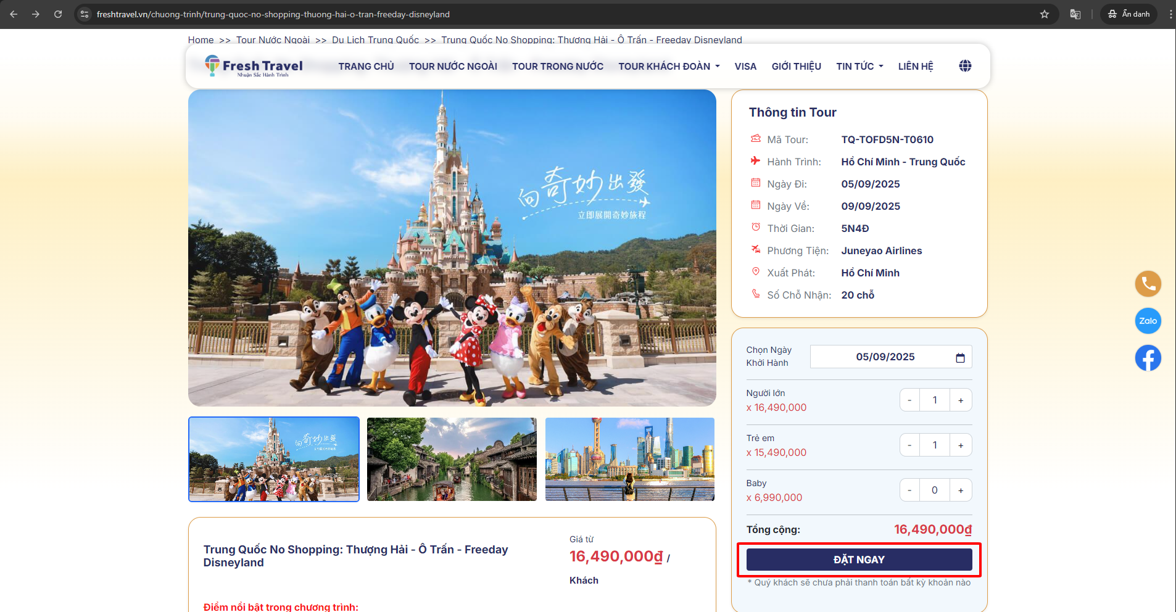Click the Baby quantity field

935,490
